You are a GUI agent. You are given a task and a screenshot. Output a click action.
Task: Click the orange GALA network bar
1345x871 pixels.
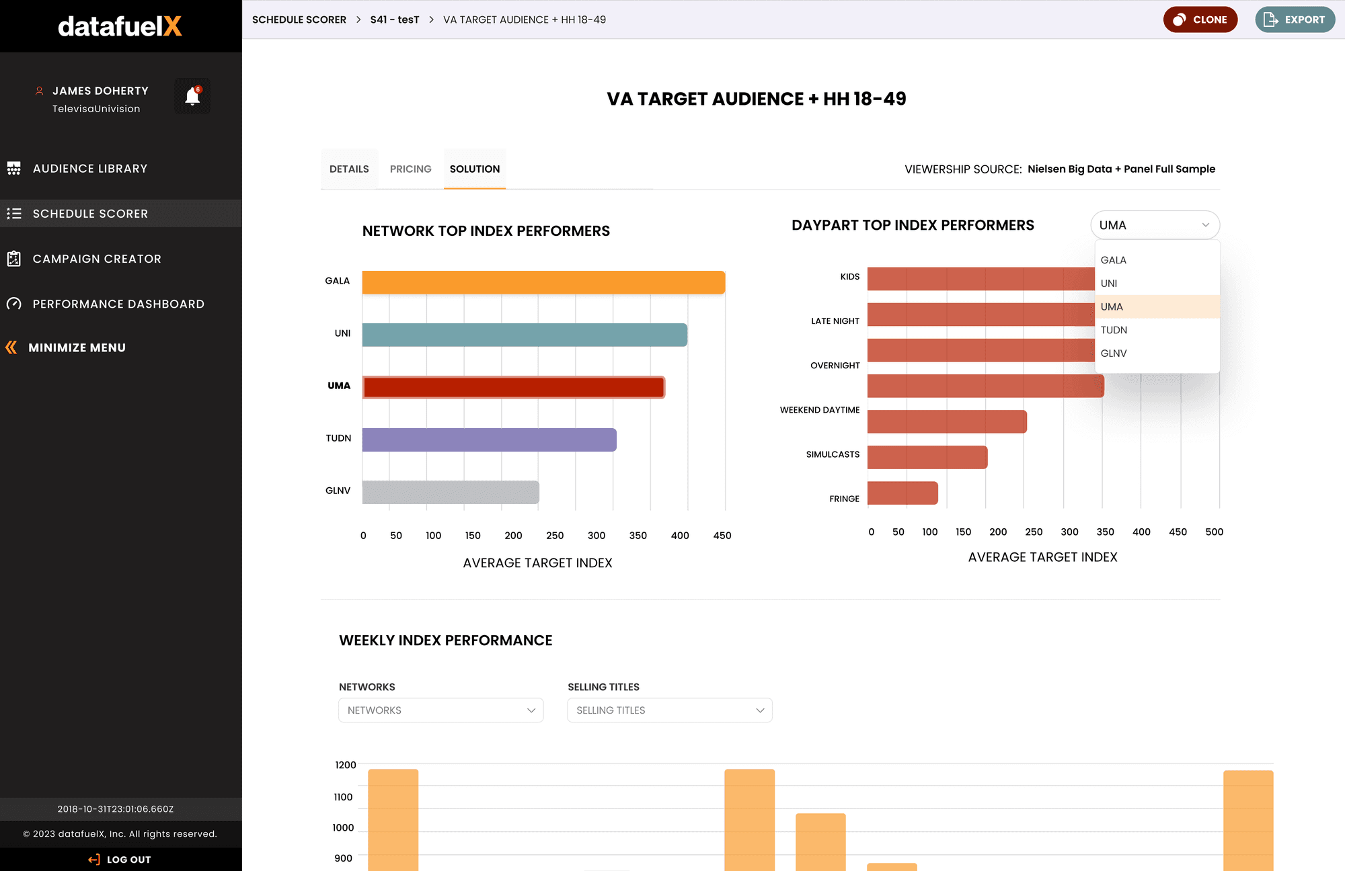543,282
